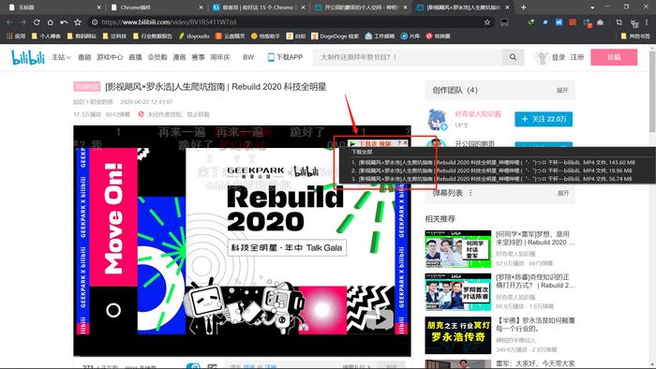Bookmark this page with address bar star

(487, 22)
